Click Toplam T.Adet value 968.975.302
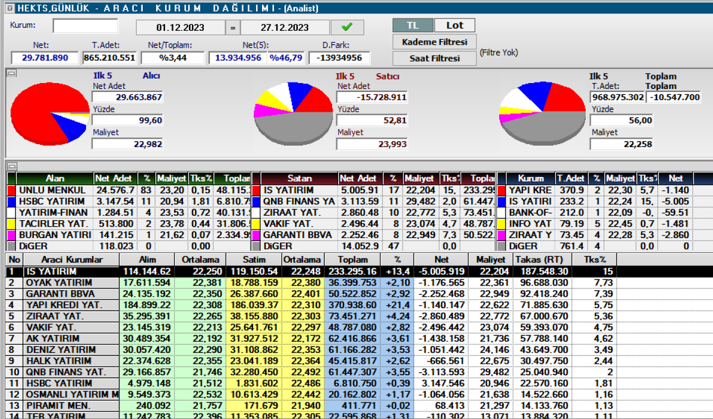 (x=618, y=97)
